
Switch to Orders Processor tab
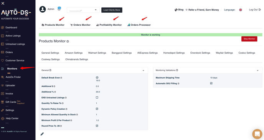(x=139, y=25)
